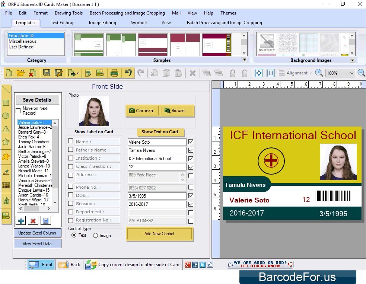The height and width of the screenshot is (284, 366).
Task: Open a file with the folder icon
Action: 20,73
